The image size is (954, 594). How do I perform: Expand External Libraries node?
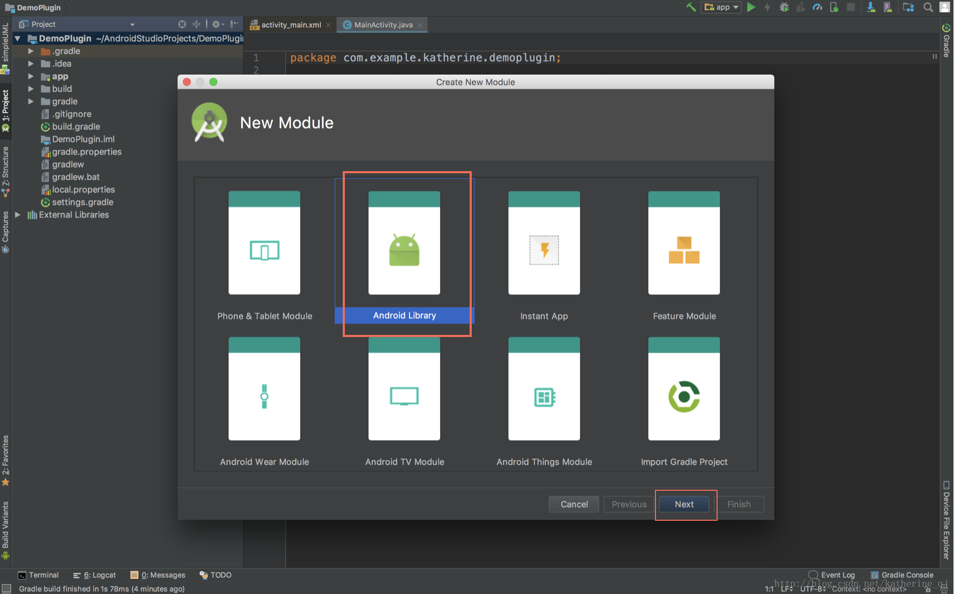[17, 215]
